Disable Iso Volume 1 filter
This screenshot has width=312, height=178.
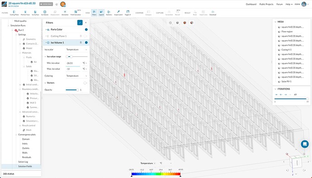86,42
